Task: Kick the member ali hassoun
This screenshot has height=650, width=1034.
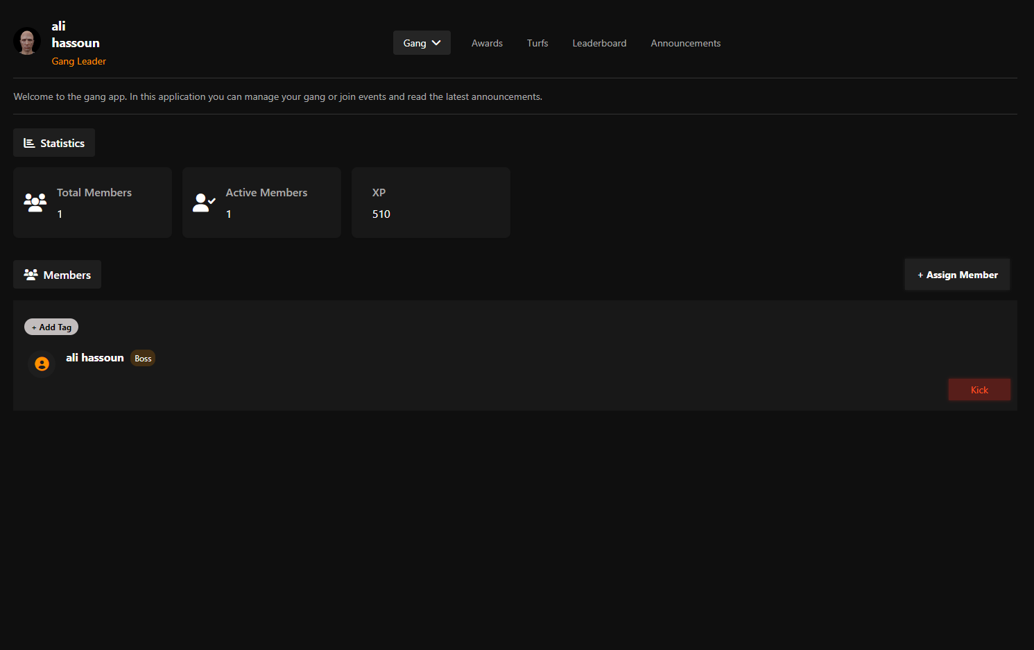Action: (x=979, y=390)
